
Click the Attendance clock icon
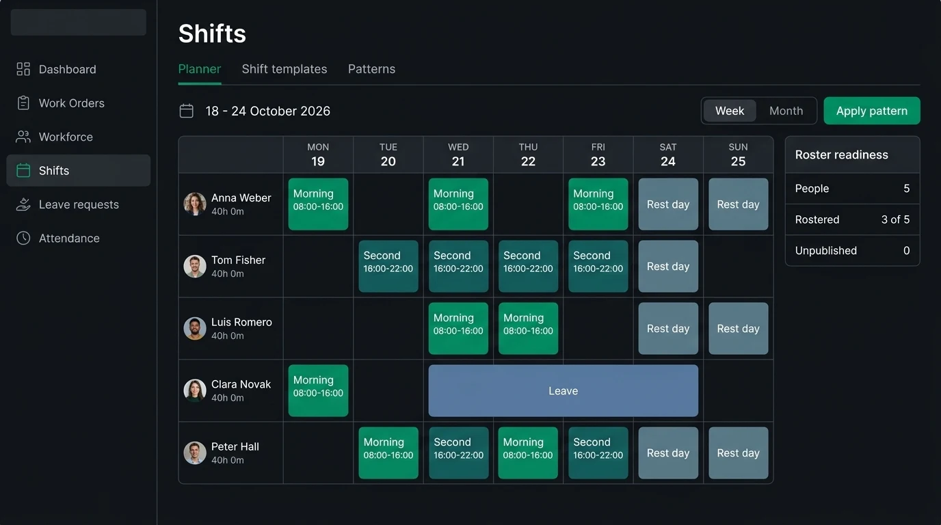point(23,238)
